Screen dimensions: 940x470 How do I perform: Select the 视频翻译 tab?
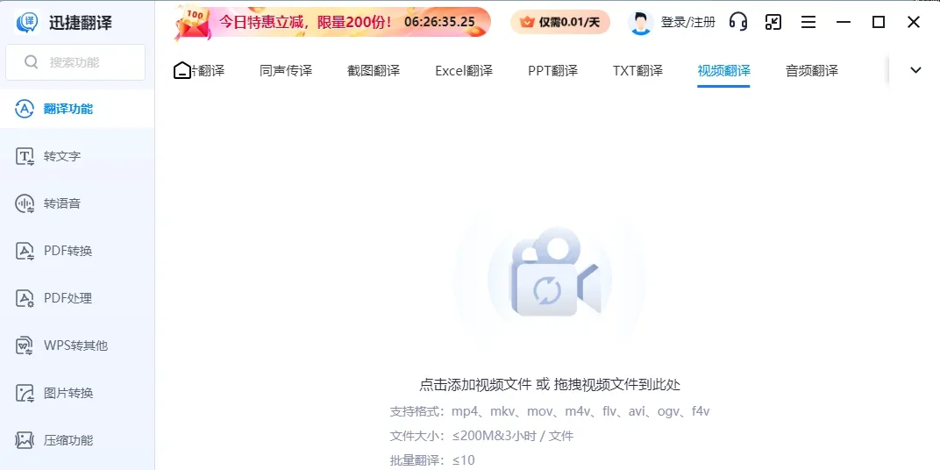click(x=723, y=71)
